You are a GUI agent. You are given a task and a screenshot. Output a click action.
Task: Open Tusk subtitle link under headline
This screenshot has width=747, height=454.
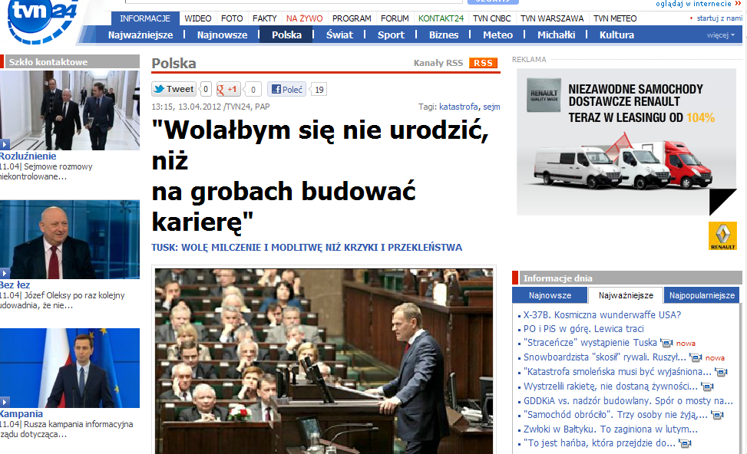307,248
